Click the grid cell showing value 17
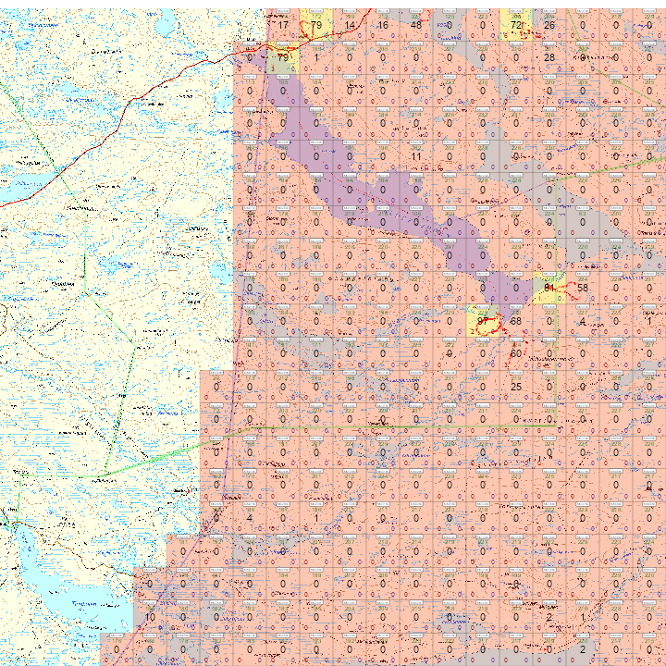 (x=283, y=25)
